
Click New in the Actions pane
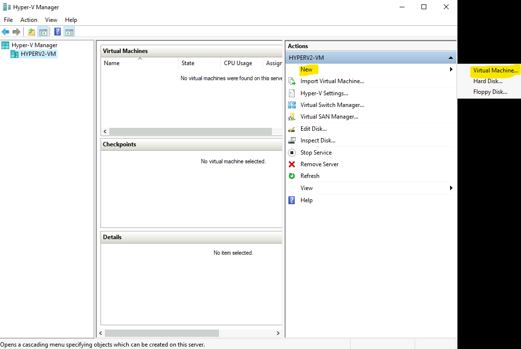(x=306, y=70)
